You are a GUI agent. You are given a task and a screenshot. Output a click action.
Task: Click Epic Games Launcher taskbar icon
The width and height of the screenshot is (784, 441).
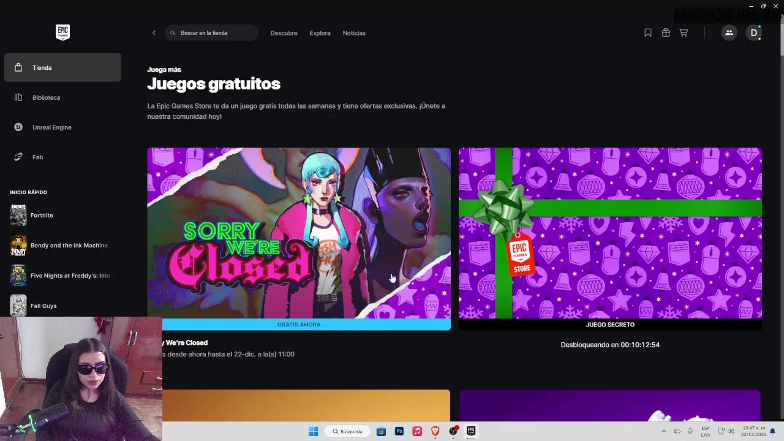coord(471,431)
